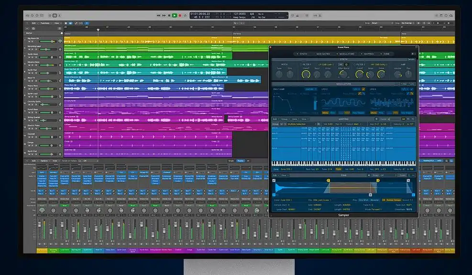Viewport: 472px width, 275px height.
Task: Open Filter 1 type LP 12dB Lush dropdown
Action: point(326,65)
